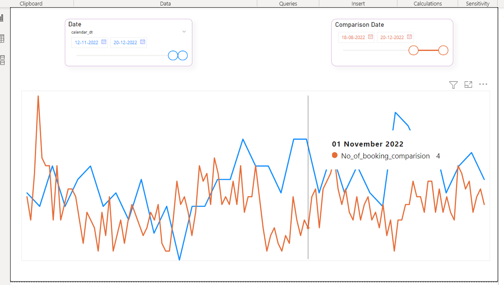Click the calendar_dt field label
This screenshot has width=504, height=285.
82,32
